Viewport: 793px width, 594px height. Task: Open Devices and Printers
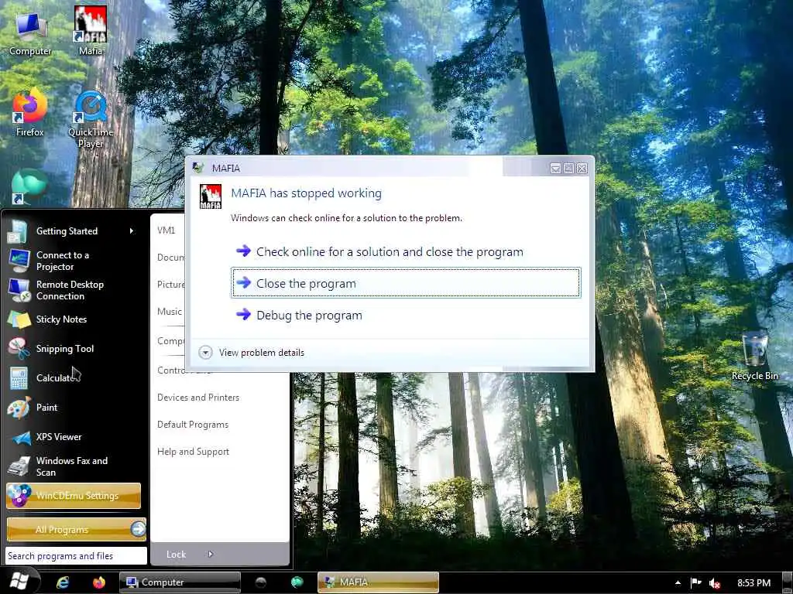(x=198, y=398)
